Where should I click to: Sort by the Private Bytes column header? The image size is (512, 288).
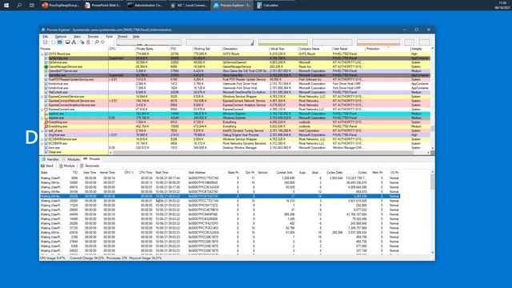[x=152, y=49]
